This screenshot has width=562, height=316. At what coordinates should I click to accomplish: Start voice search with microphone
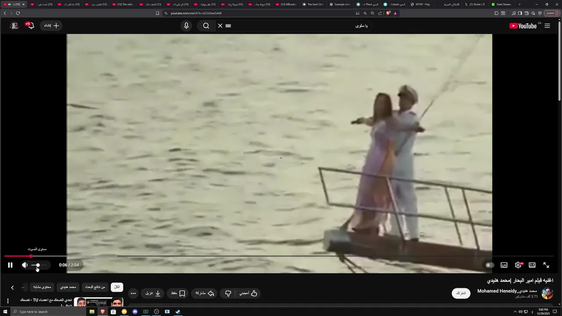point(186,26)
